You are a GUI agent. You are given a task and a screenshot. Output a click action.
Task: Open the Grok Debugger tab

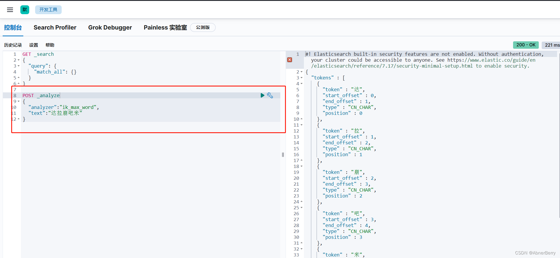pyautogui.click(x=110, y=27)
